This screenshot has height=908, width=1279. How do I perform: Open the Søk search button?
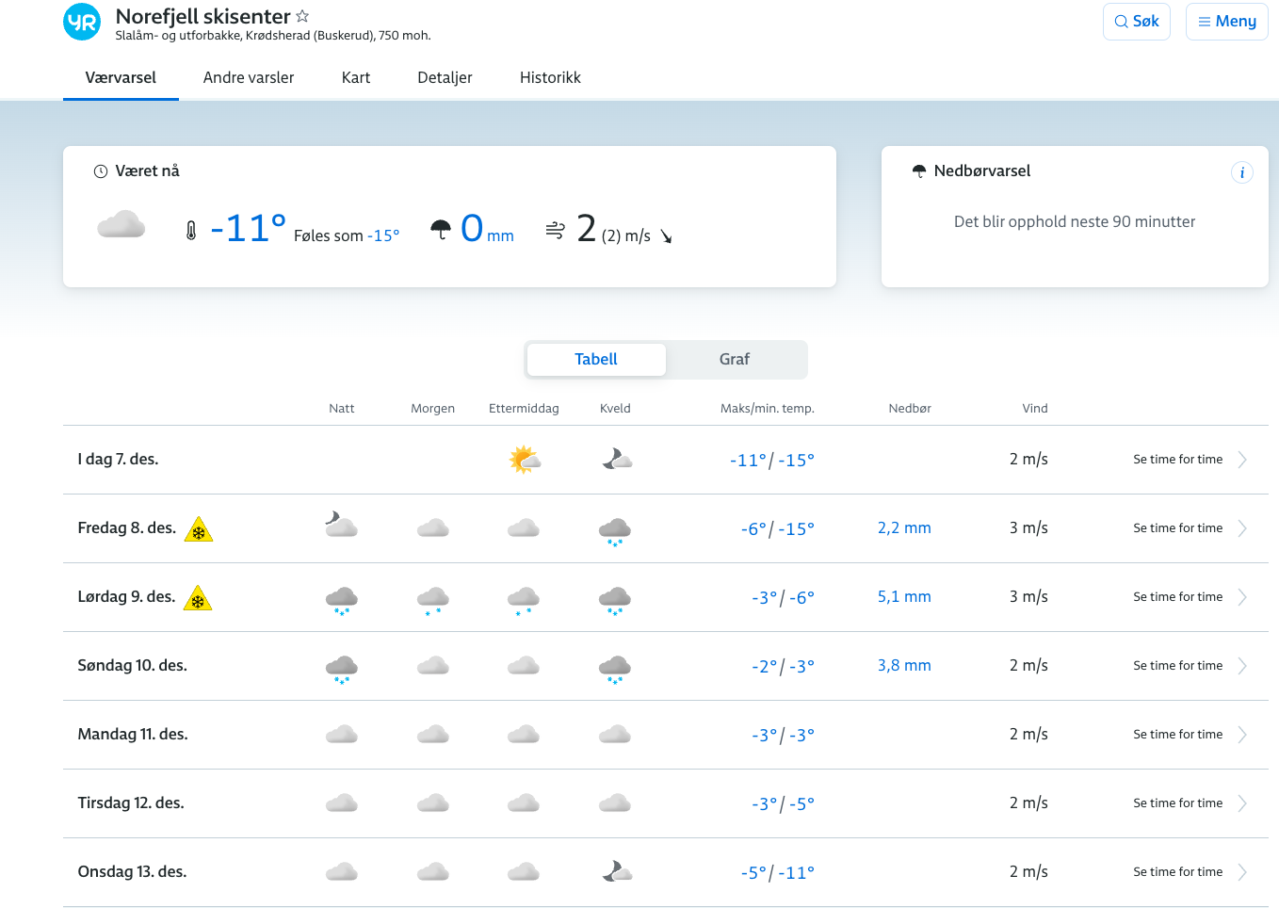[x=1137, y=22]
